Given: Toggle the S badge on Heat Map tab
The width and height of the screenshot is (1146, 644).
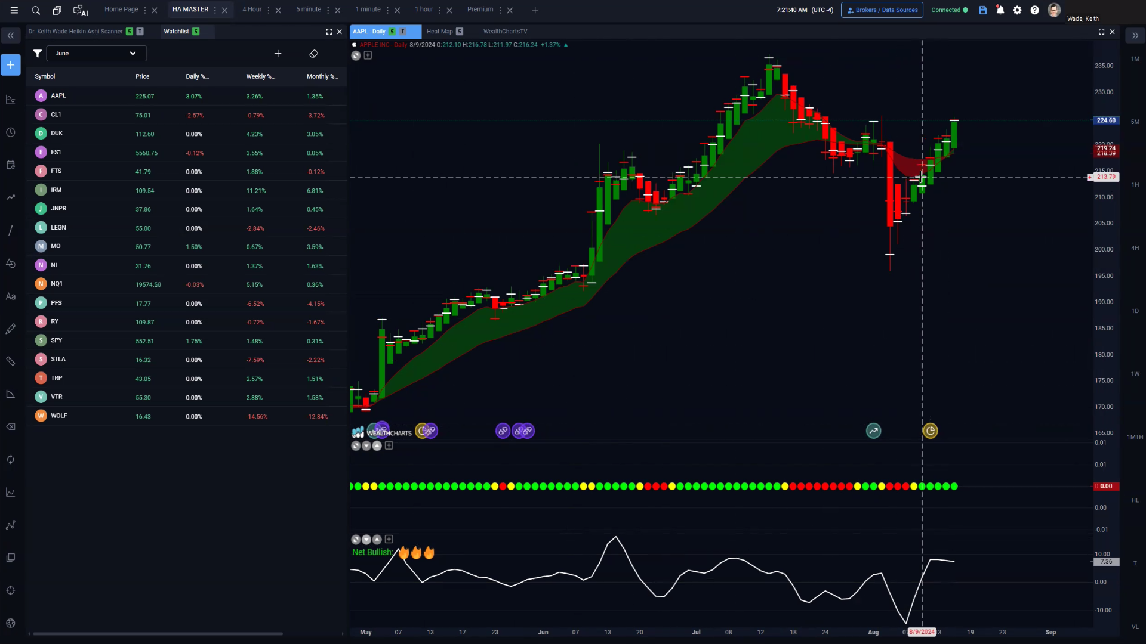Looking at the screenshot, I should pyautogui.click(x=460, y=32).
